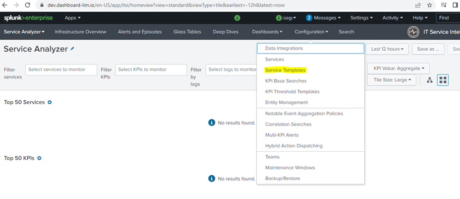Screen dimensions: 460x199
Task: Open Top 50 Services gear settings
Action: click(x=50, y=102)
